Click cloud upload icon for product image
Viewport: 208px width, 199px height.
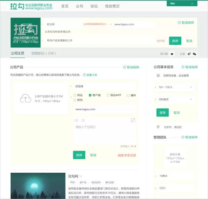pos(25,98)
